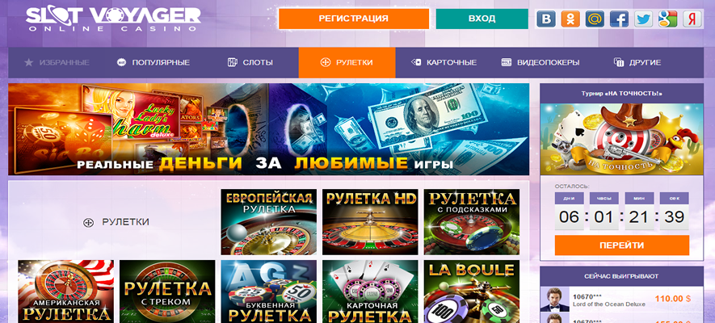Sign in using the Twitter bird icon

(643, 19)
